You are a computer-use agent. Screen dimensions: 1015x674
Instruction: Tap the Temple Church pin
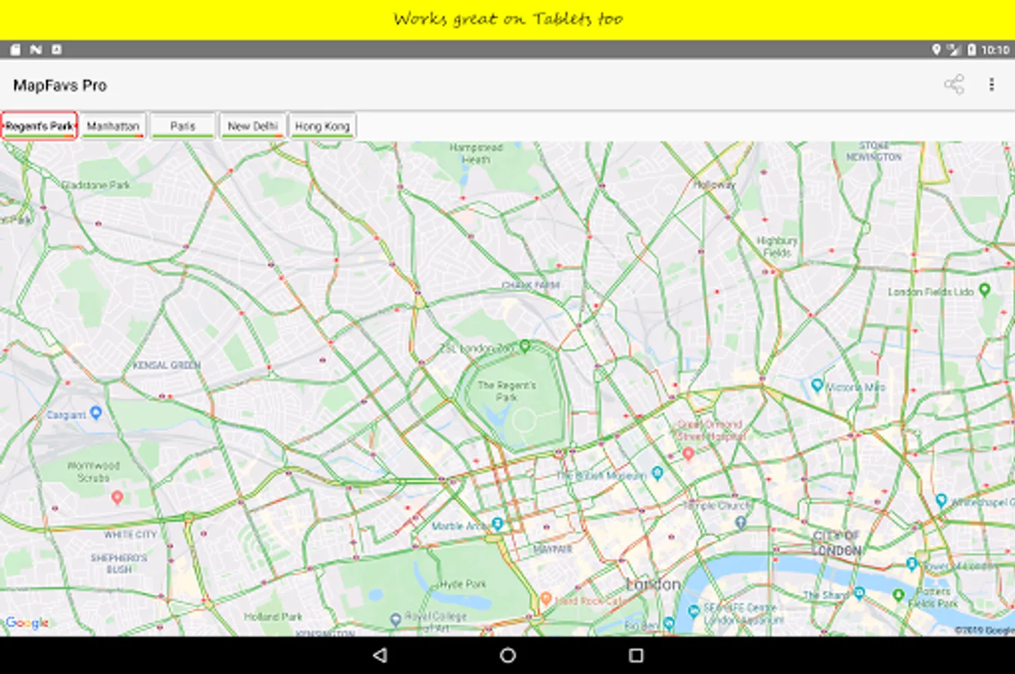pyautogui.click(x=740, y=523)
